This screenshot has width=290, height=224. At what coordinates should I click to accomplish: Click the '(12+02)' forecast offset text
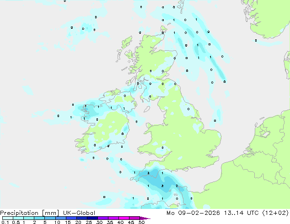275,213
